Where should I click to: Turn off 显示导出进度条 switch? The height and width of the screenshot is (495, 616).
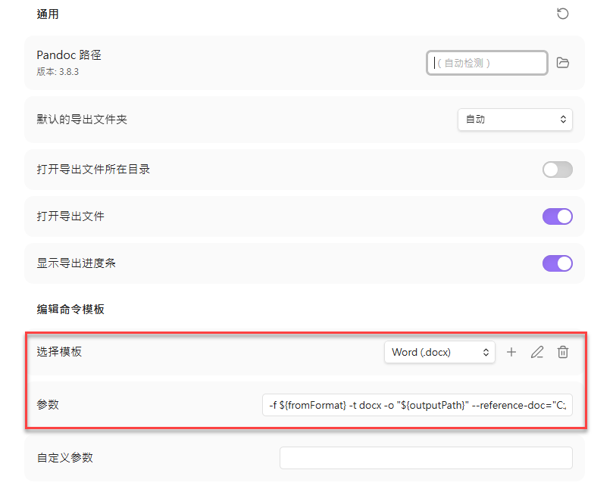557,263
